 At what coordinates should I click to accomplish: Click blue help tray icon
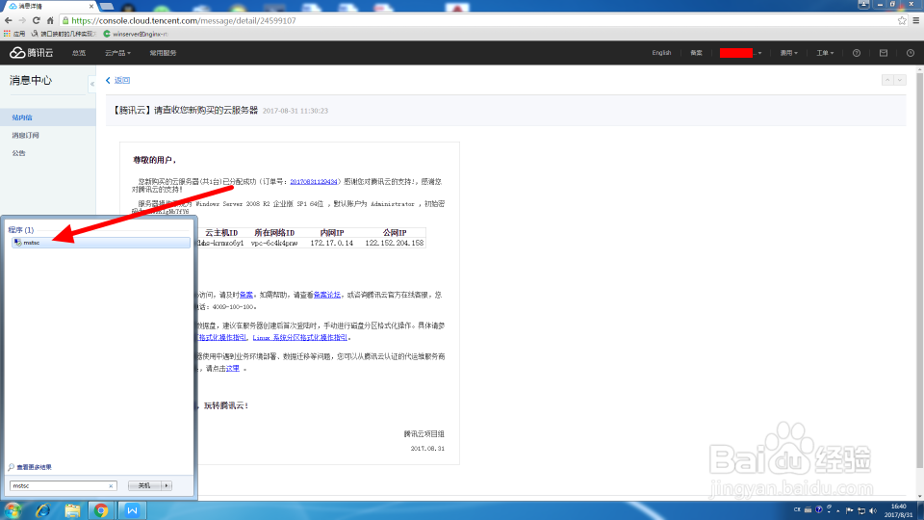coord(818,510)
